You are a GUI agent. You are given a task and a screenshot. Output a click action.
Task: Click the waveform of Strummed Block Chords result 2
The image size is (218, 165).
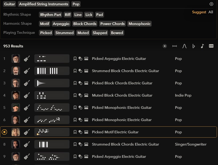[x=52, y=71]
